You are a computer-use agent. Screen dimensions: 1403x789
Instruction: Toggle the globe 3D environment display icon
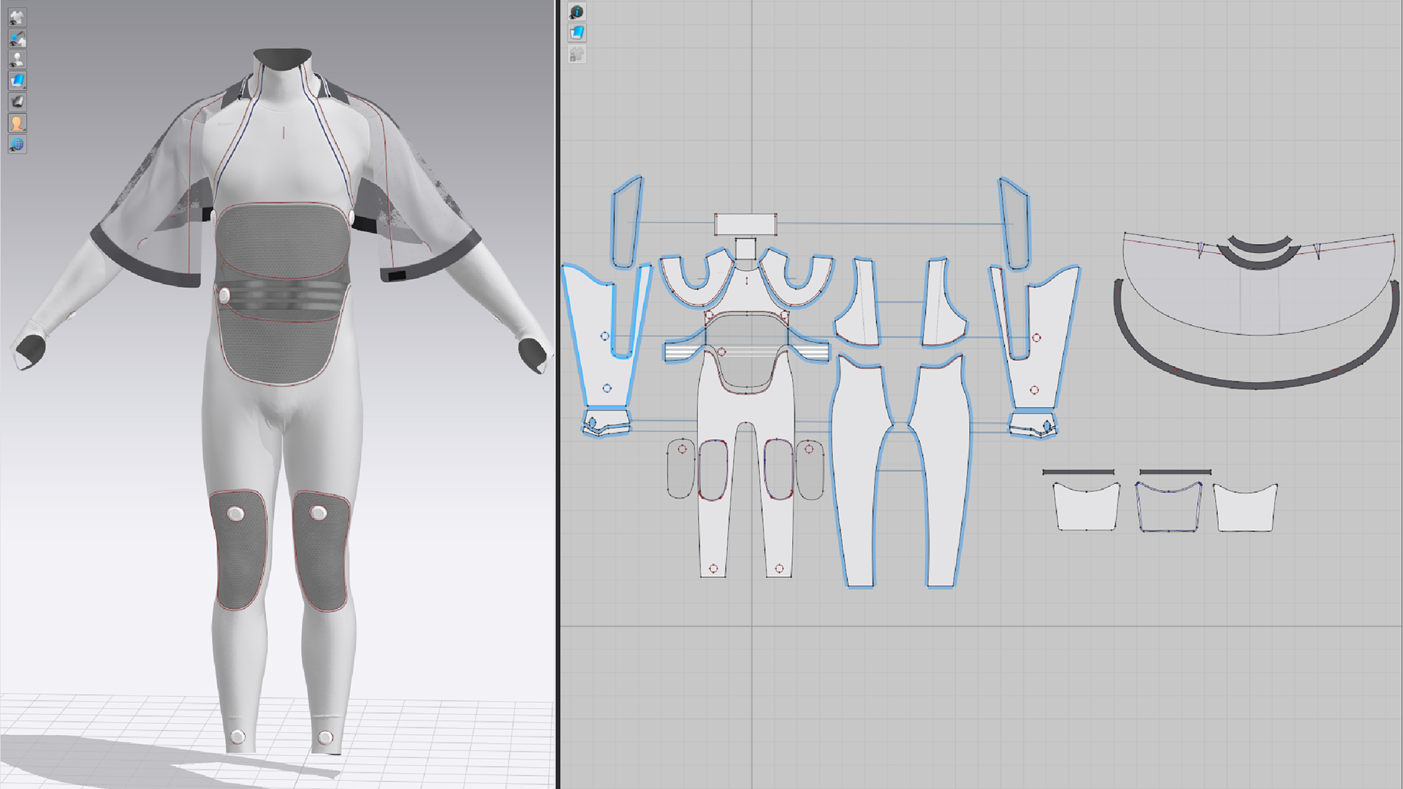tap(17, 144)
